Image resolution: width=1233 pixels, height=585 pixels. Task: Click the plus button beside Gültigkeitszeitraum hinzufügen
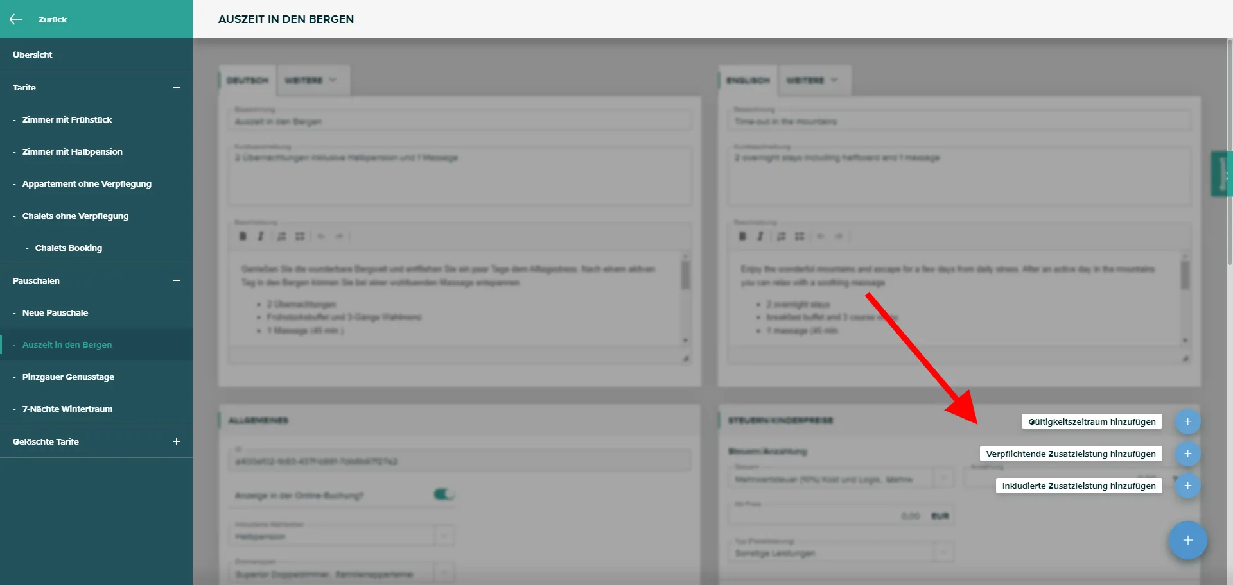click(1187, 421)
